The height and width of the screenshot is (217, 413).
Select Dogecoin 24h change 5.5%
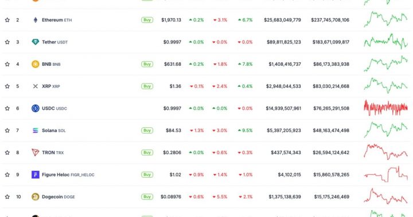pos(220,197)
